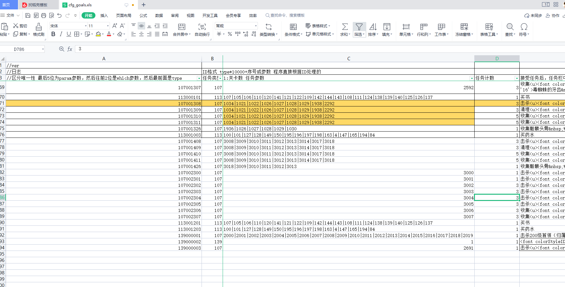Open the 文件 (File) menu
This screenshot has width=565, height=287.
coord(10,15)
